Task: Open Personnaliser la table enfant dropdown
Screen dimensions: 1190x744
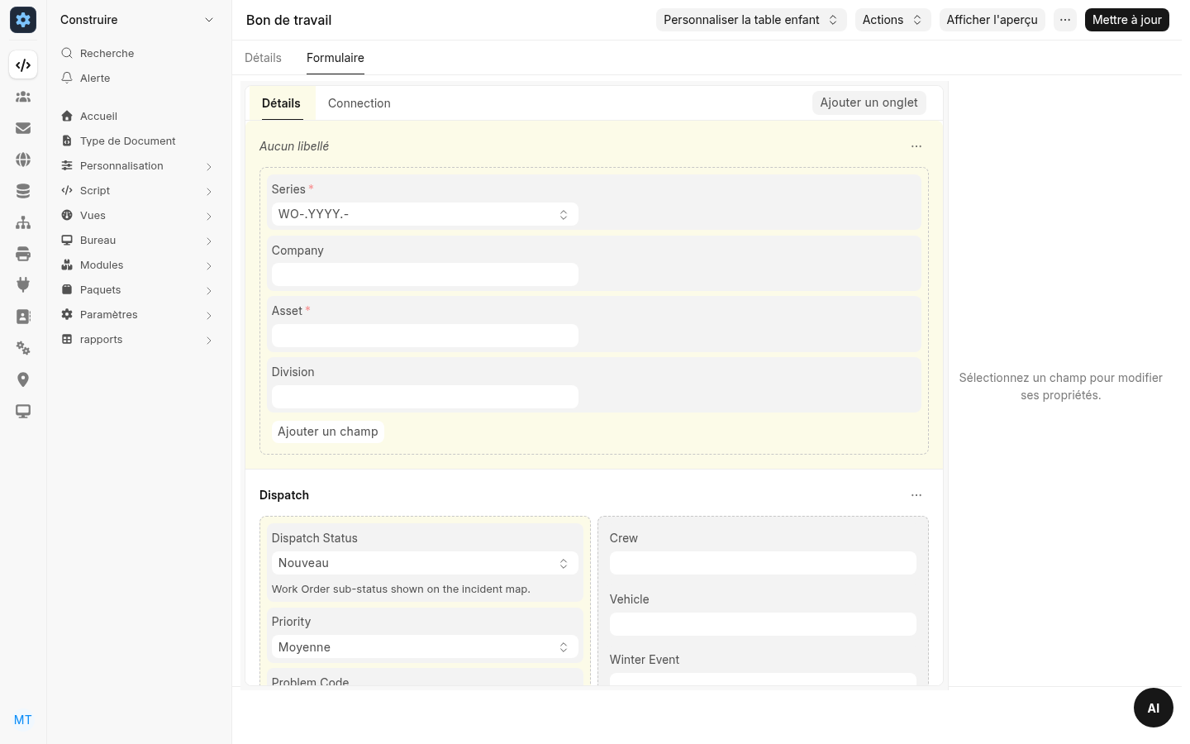Action: click(751, 20)
